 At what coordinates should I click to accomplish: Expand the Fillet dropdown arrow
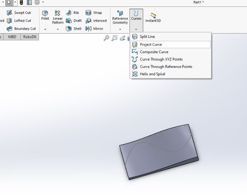[x=45, y=29]
